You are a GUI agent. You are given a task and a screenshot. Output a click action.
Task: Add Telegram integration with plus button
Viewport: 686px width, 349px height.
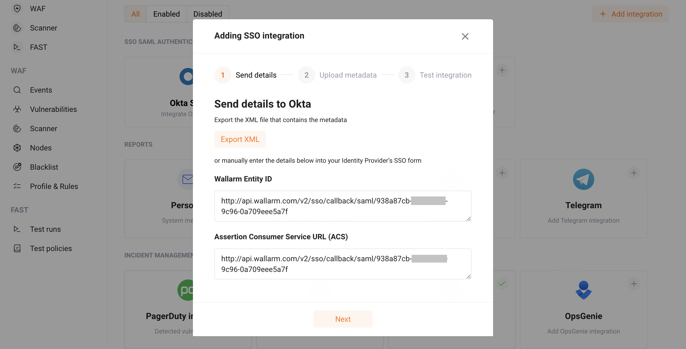[634, 173]
